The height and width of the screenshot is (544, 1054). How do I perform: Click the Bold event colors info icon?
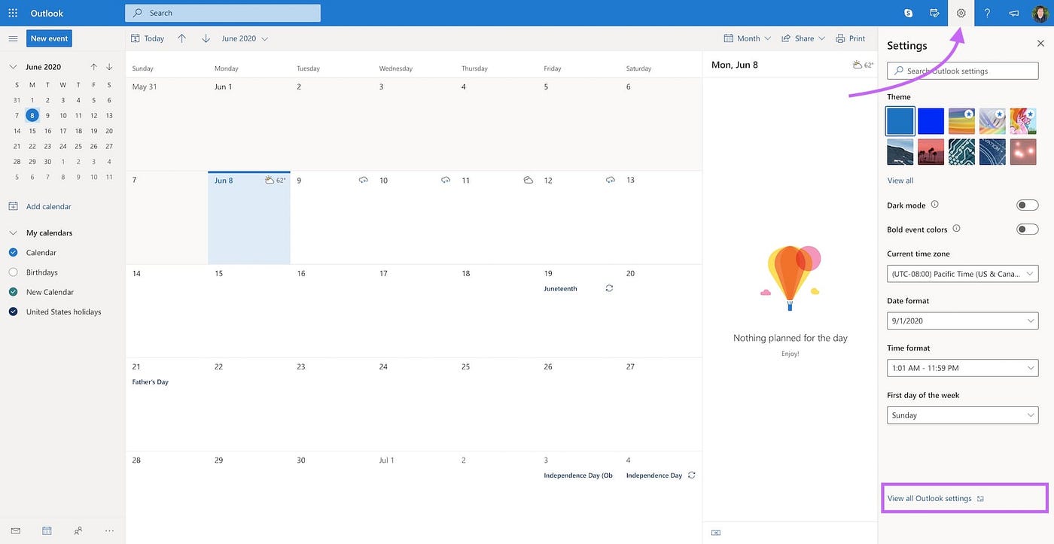(x=956, y=228)
